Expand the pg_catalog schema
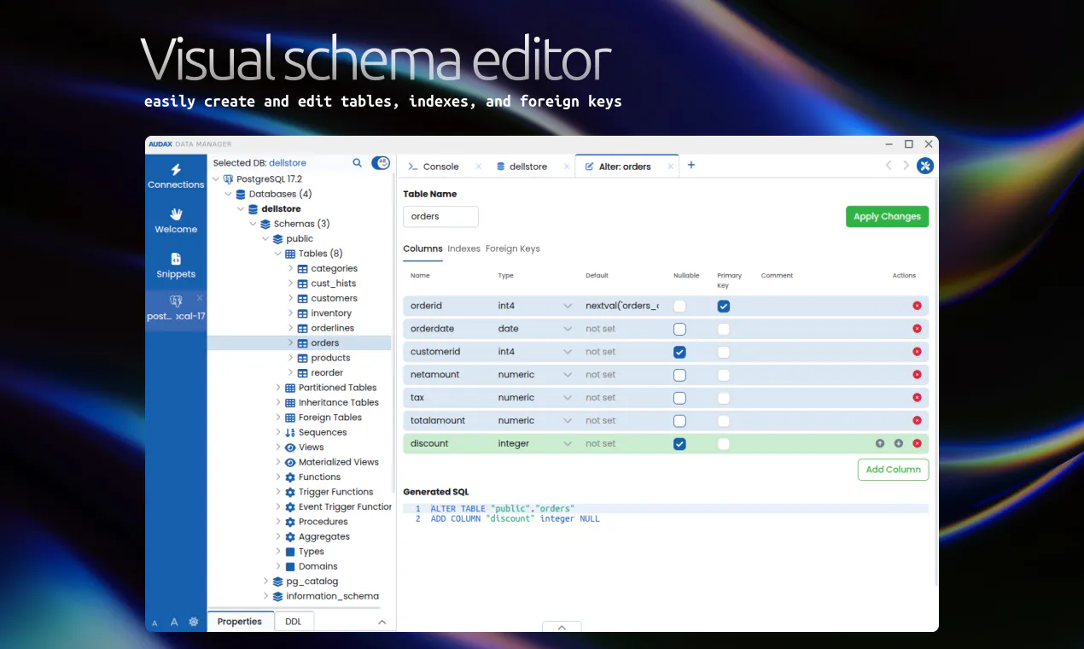This screenshot has width=1084, height=649. (x=265, y=582)
